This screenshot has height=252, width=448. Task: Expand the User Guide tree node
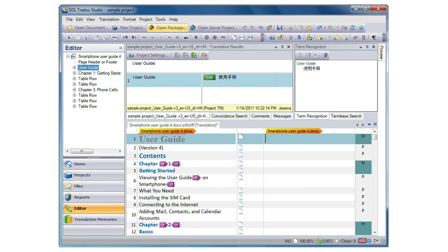pyautogui.click(x=74, y=68)
